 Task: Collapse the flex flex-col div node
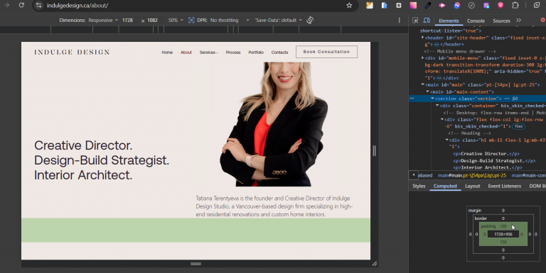click(x=442, y=119)
